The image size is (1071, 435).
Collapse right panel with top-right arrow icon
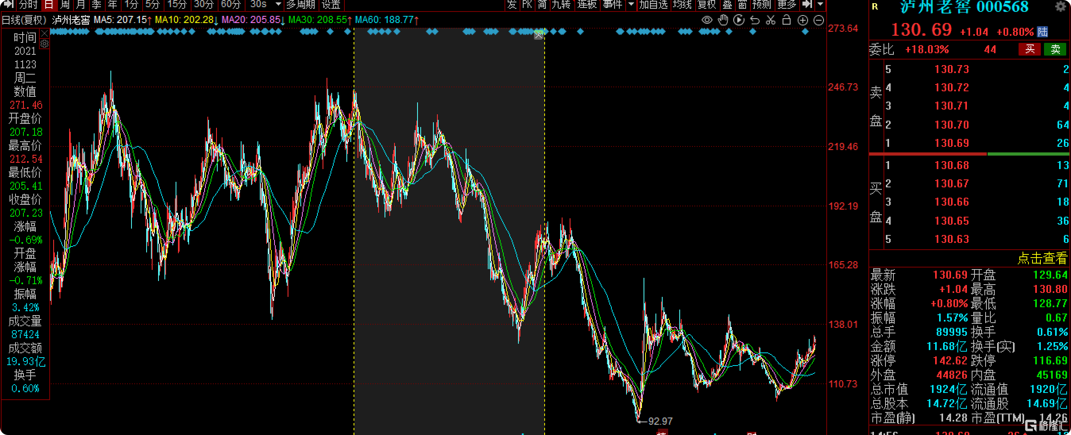click(806, 5)
